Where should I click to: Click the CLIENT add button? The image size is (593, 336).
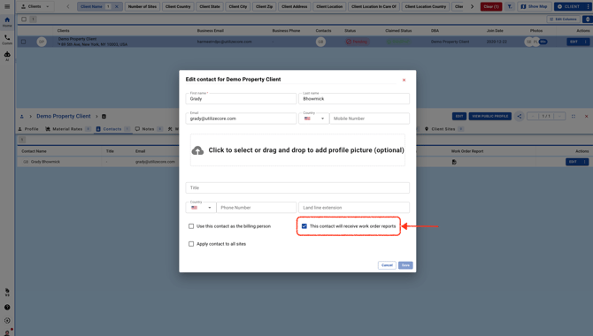[569, 6]
